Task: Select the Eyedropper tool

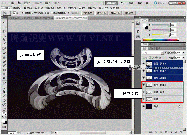Action: 4,44
